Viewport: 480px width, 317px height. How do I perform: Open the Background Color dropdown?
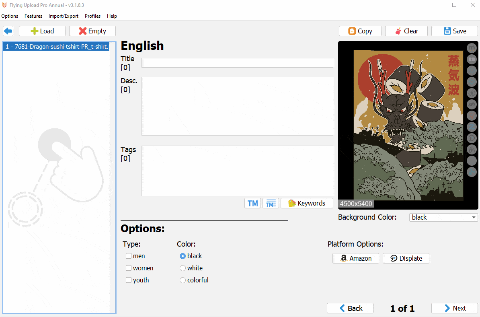(x=443, y=218)
